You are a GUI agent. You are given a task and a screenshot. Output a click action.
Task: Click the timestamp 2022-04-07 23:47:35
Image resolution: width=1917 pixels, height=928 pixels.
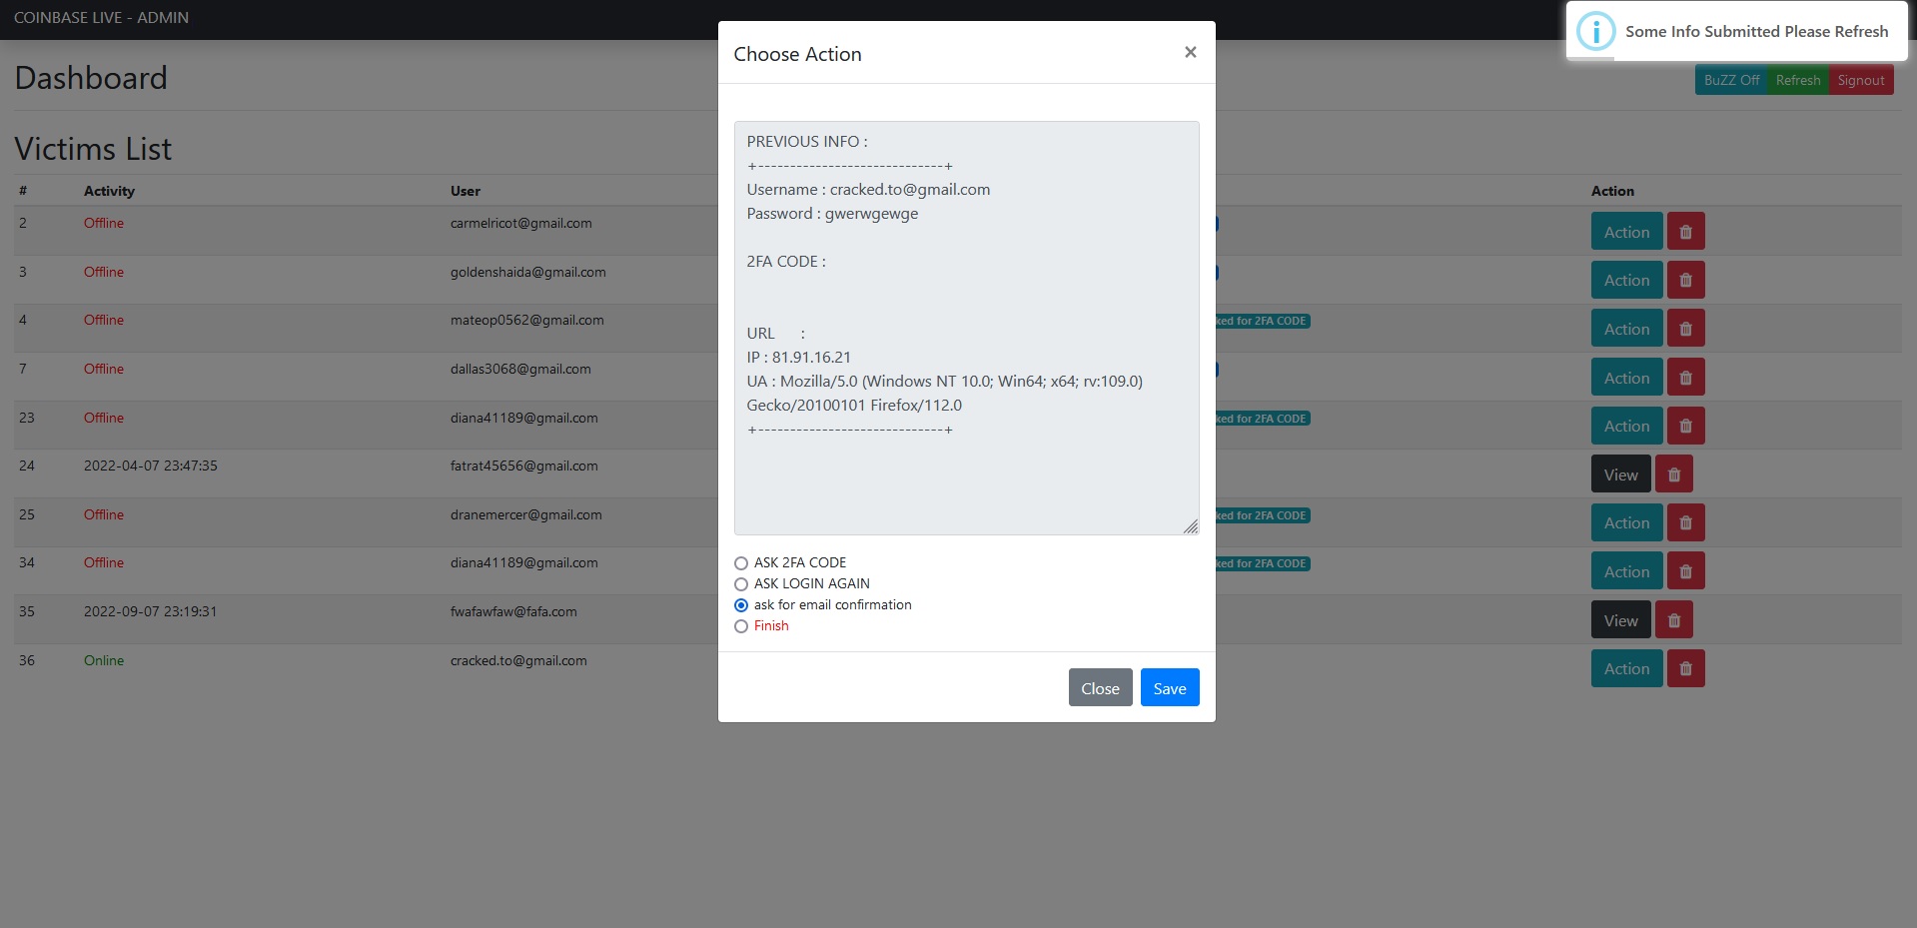[151, 465]
